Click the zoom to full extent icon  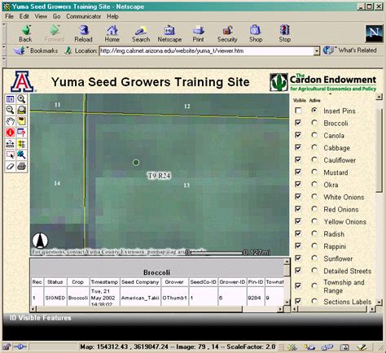coord(21,111)
